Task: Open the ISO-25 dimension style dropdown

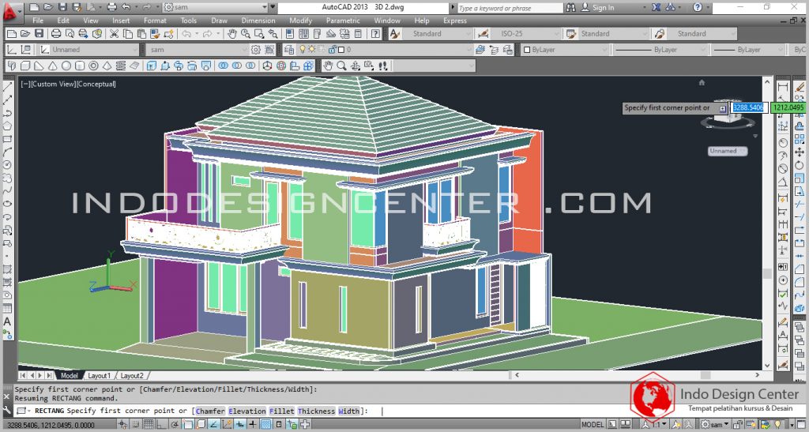Action: pyautogui.click(x=525, y=34)
